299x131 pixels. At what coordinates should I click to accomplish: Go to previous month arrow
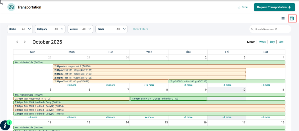pos(17,42)
